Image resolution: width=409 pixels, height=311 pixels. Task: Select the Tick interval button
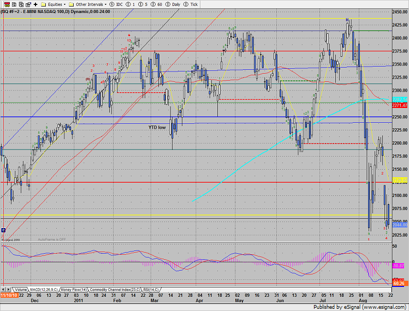point(191,4)
